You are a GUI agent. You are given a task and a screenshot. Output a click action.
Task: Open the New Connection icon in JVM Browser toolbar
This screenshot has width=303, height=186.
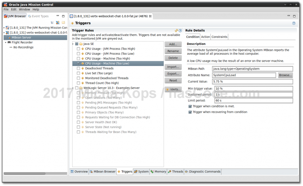pos(57,22)
